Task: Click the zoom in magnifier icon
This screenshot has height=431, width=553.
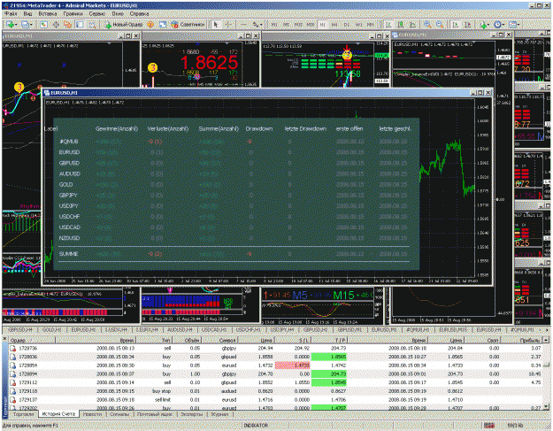Action: coord(427,24)
